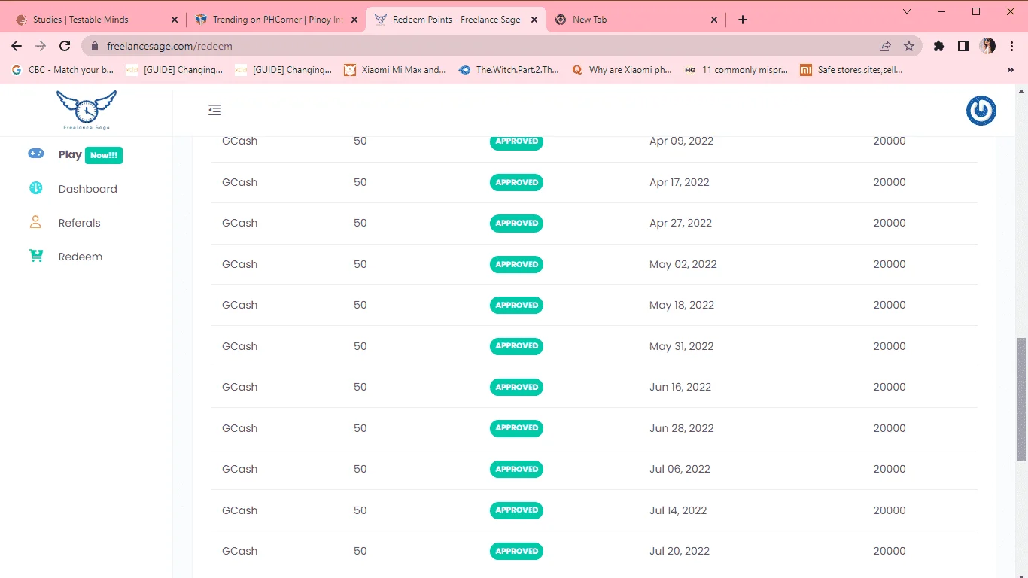Image resolution: width=1028 pixels, height=578 pixels.
Task: Show more bookmarks chevron
Action: coord(1010,70)
